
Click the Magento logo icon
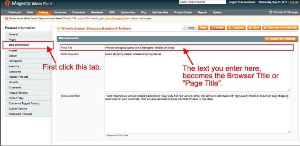pyautogui.click(x=8, y=3)
